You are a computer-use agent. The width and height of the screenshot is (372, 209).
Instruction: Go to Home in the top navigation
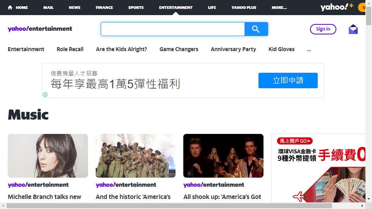(22, 7)
